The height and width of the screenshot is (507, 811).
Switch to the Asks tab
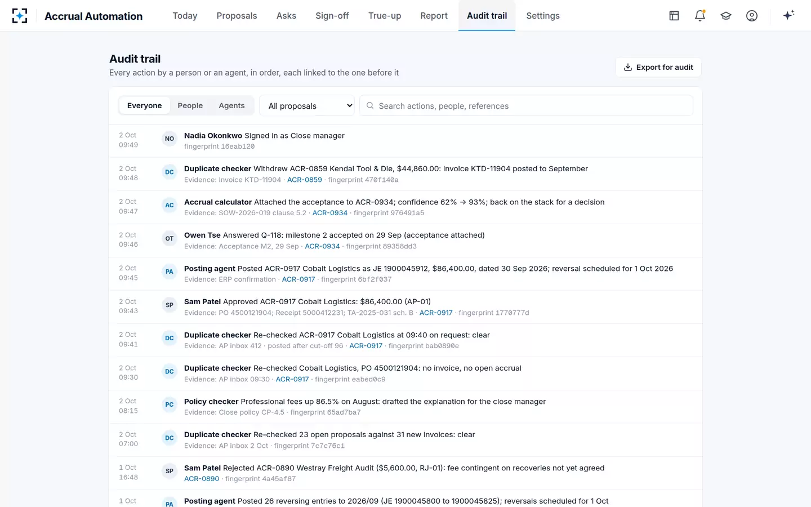click(286, 16)
